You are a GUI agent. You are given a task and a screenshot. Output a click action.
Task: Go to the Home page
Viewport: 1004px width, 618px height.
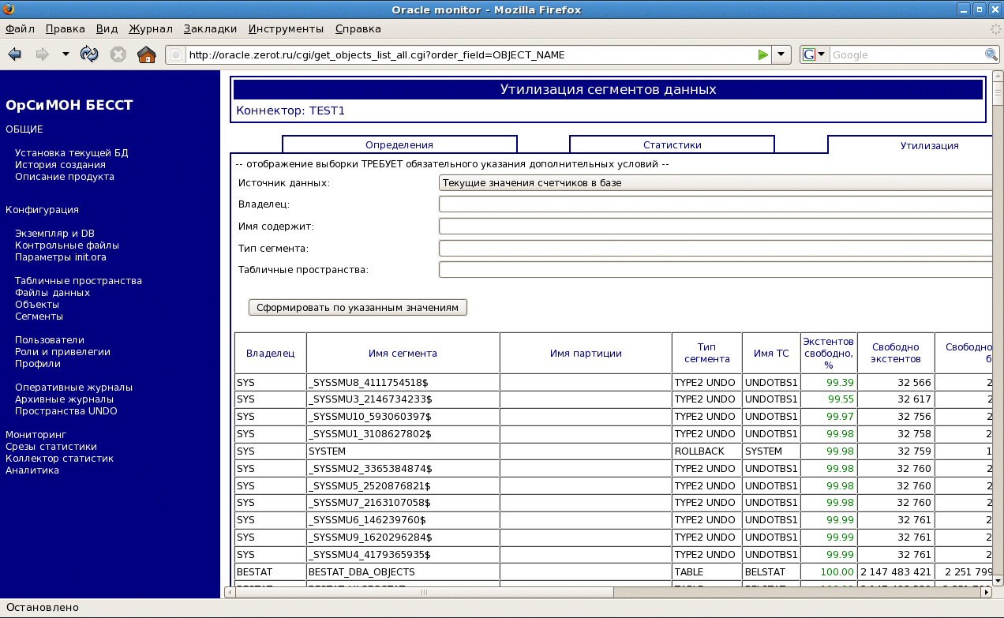pos(146,54)
